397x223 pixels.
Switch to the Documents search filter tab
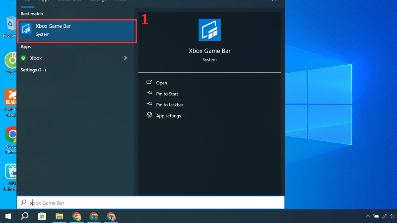(x=69, y=1)
